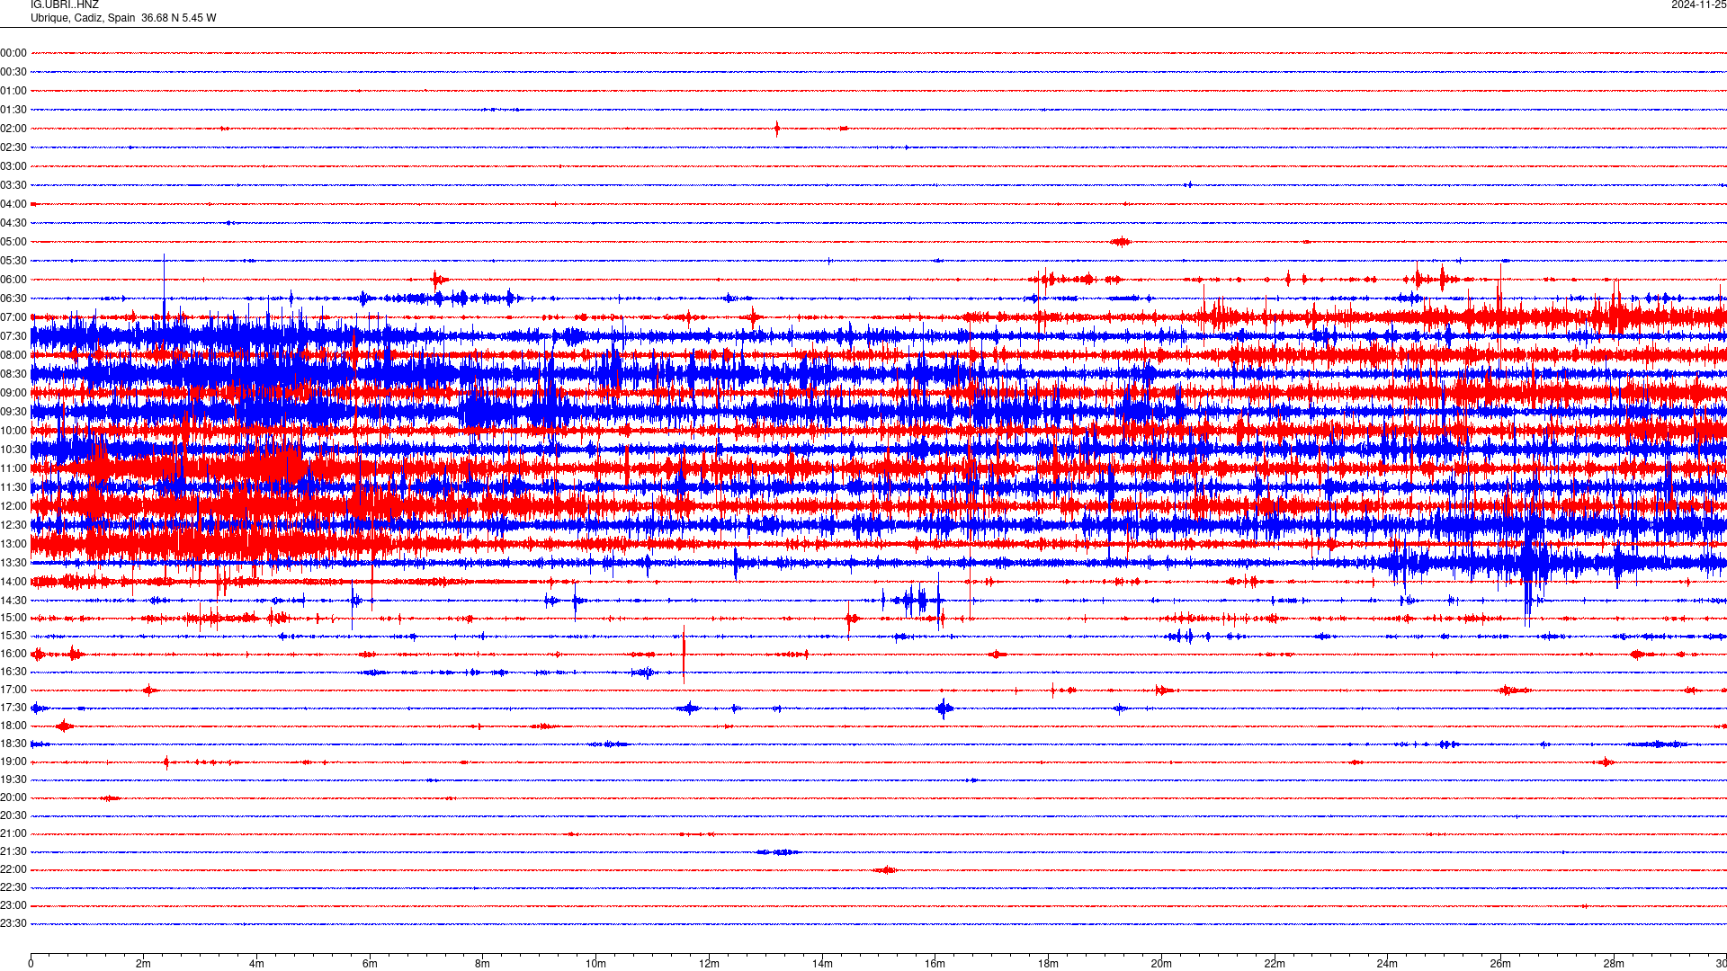Click the Ubrique, Cadiz, Spain location text
Viewport: 1727px width, 971px height.
click(83, 18)
